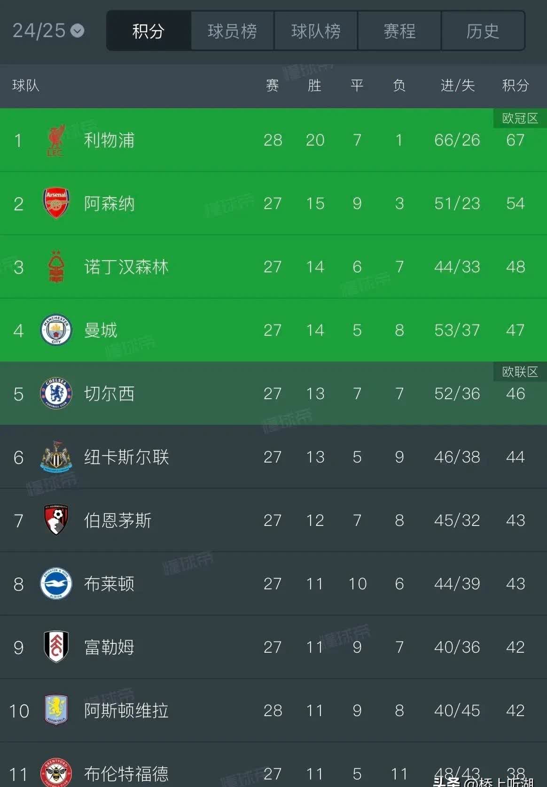Open the 球队榜 tab
Viewport: 547px width, 787px height.
coord(315,31)
